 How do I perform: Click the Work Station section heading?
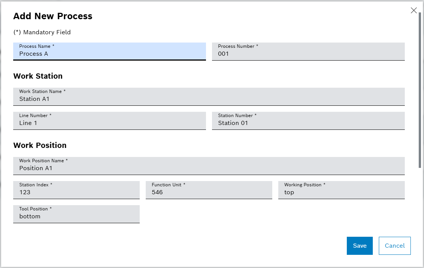click(x=38, y=76)
